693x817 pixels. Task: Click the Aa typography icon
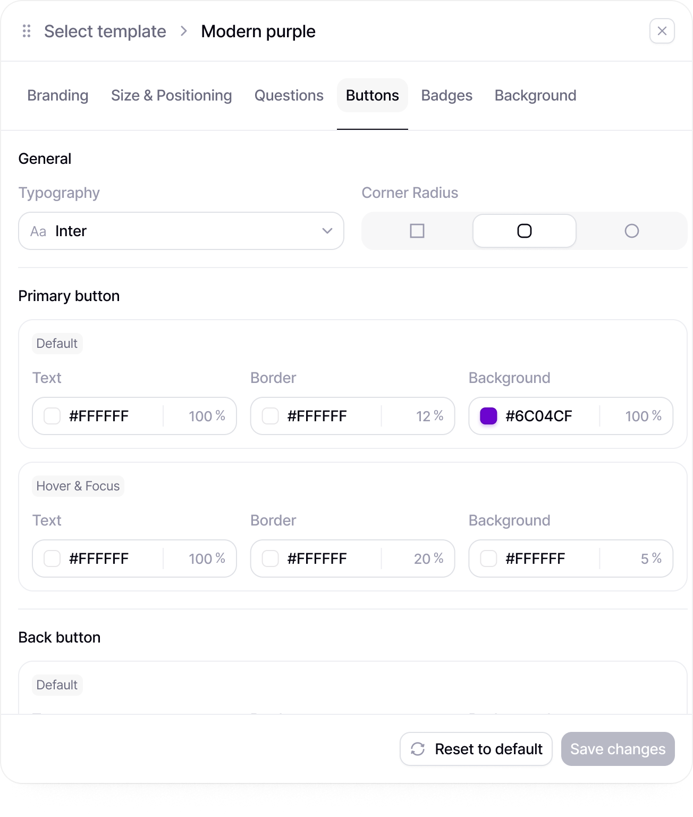tap(38, 231)
